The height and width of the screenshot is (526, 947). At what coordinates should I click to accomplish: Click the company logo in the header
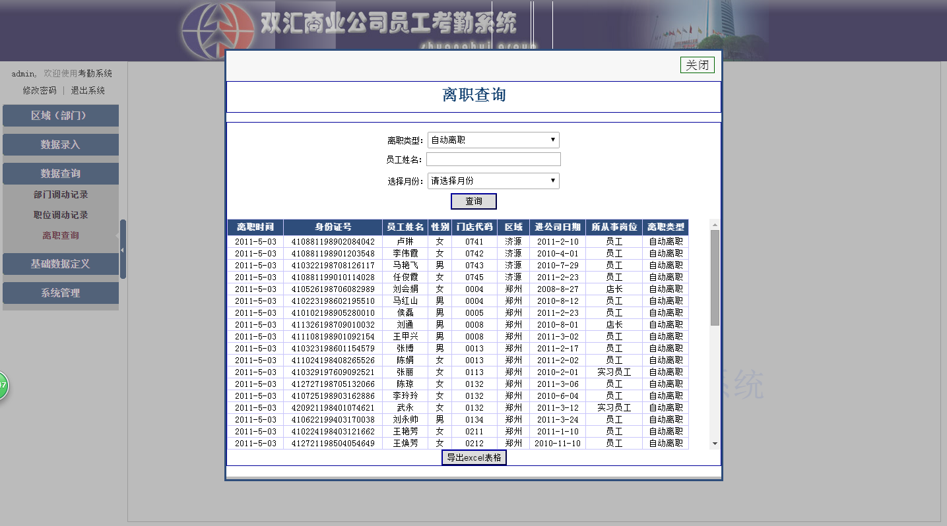tap(218, 32)
